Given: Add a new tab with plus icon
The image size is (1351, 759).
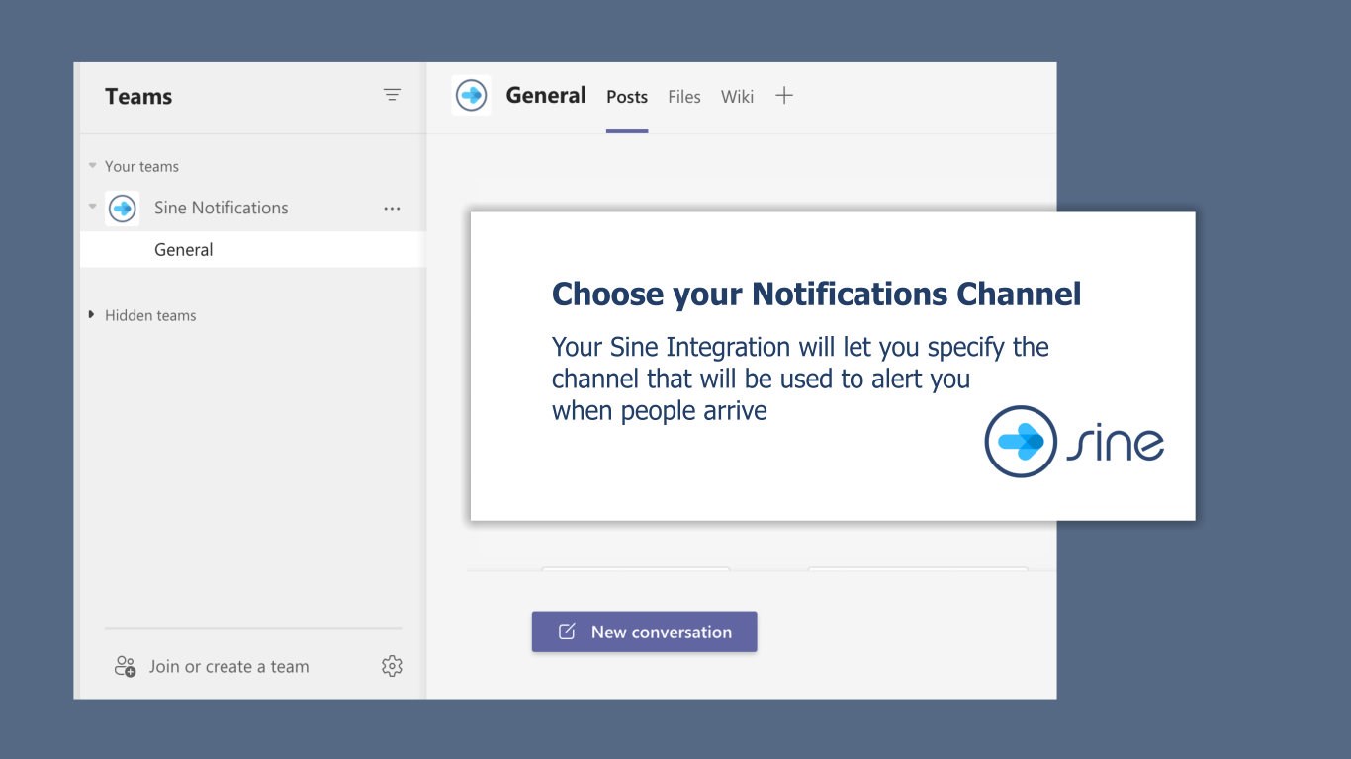Looking at the screenshot, I should coord(784,96).
